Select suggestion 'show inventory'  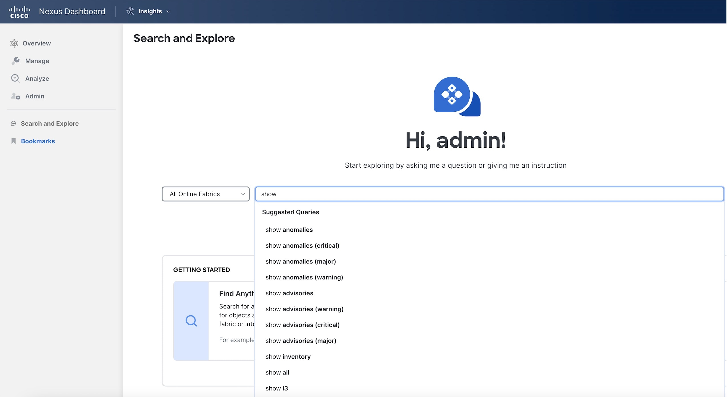coord(288,356)
